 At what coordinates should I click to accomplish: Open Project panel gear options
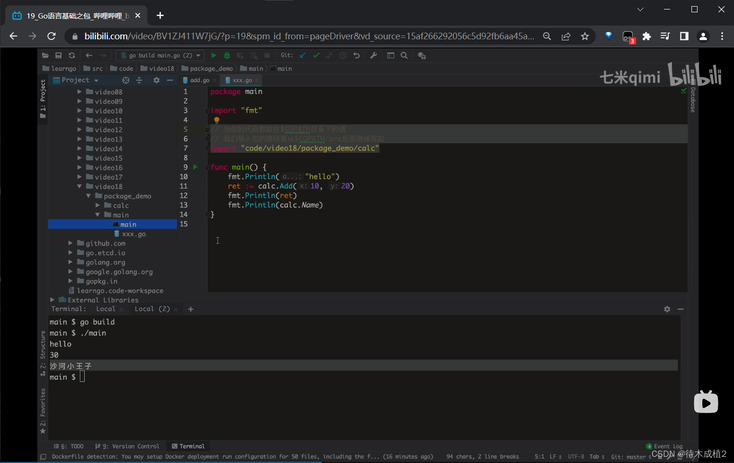(x=156, y=80)
